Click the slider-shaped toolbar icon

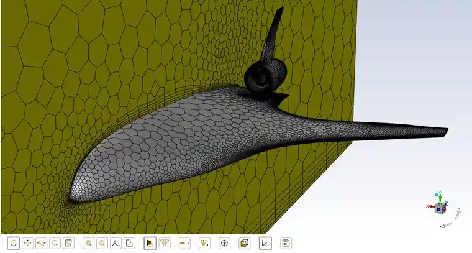click(x=184, y=243)
